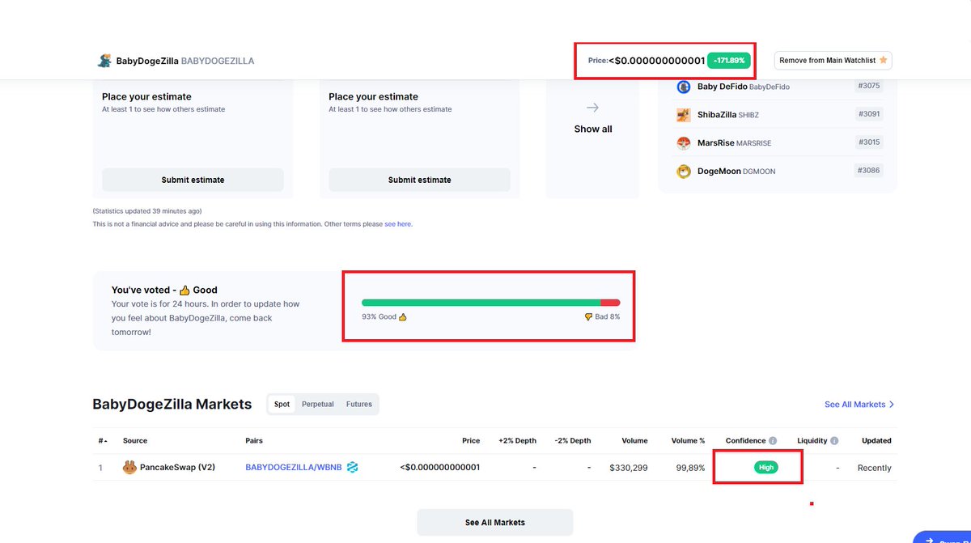This screenshot has width=971, height=543.
Task: Click the Good/Bad sentiment progress bar
Action: coord(491,302)
